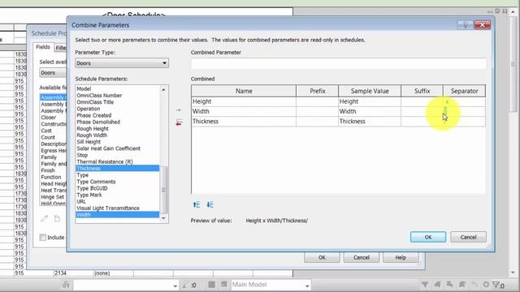520x292 pixels.
Task: Click the add parameter arrow icon
Action: 179,110
